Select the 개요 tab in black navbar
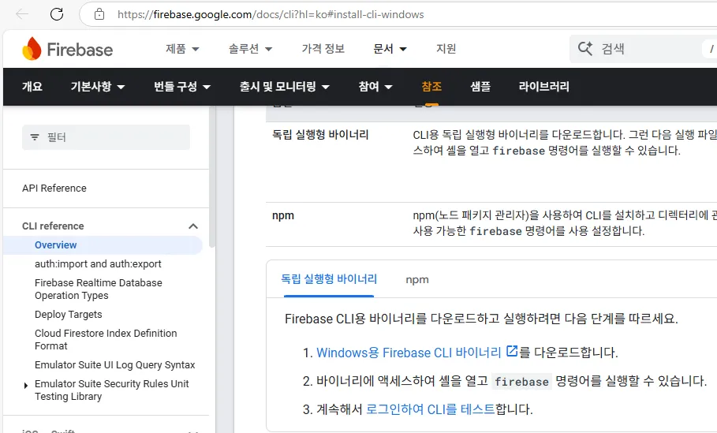This screenshot has height=433, width=717. pyautogui.click(x=32, y=87)
